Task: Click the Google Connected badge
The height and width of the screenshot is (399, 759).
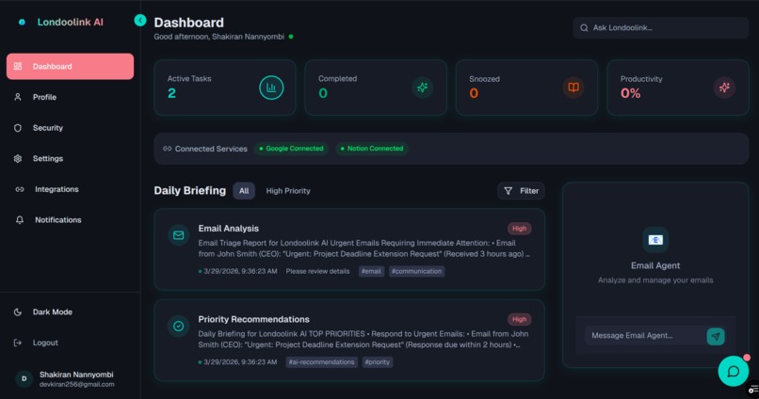Action: (291, 149)
